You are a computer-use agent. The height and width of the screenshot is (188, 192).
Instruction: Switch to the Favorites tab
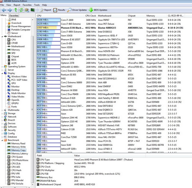coord(14,15)
